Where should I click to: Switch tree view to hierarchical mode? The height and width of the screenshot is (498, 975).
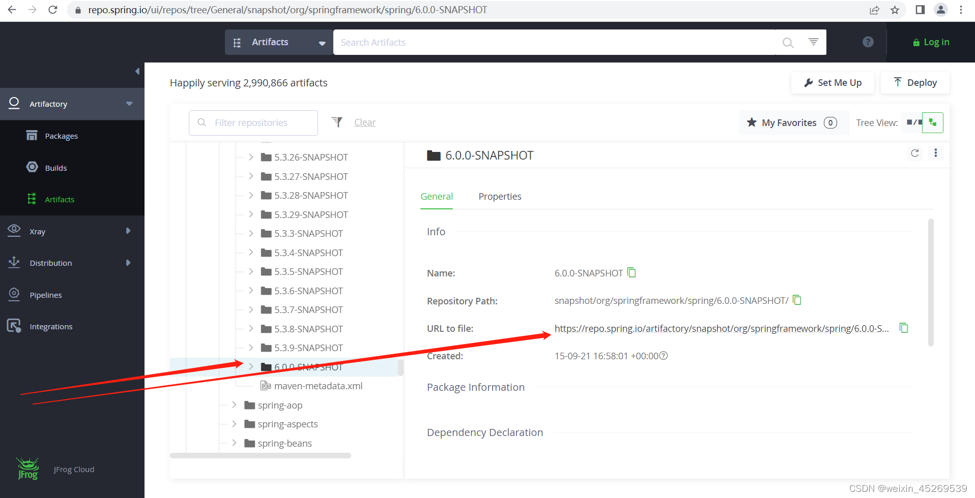pos(933,122)
